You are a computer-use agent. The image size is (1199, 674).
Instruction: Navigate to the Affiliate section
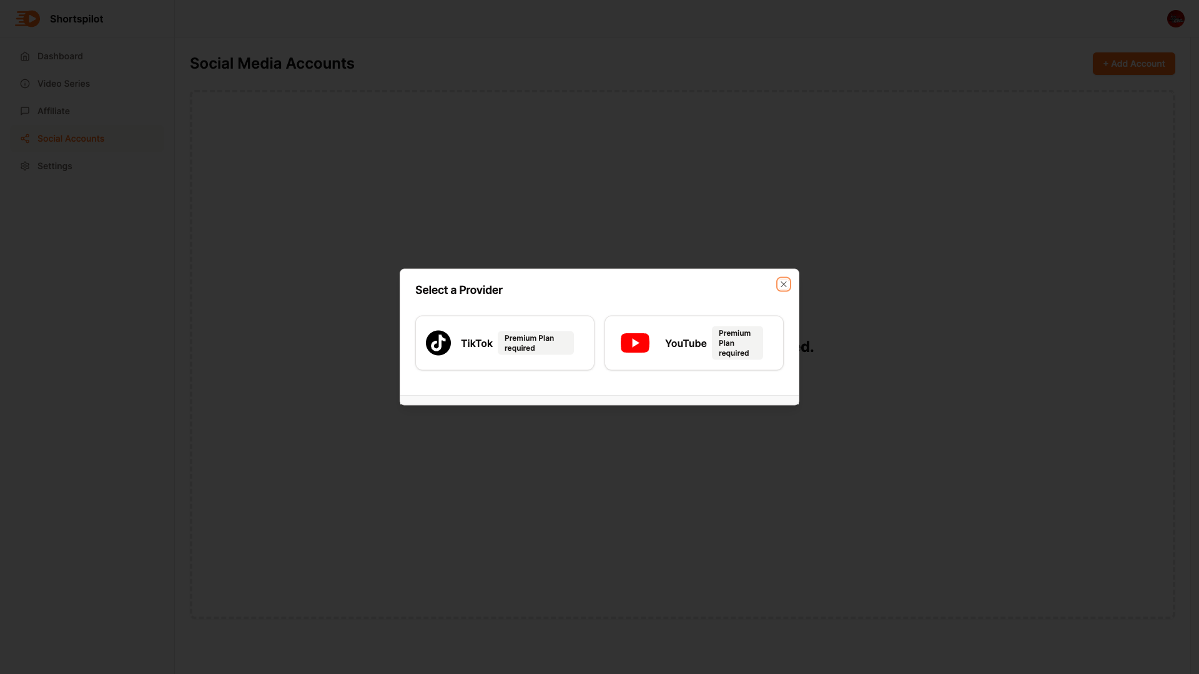coord(54,111)
